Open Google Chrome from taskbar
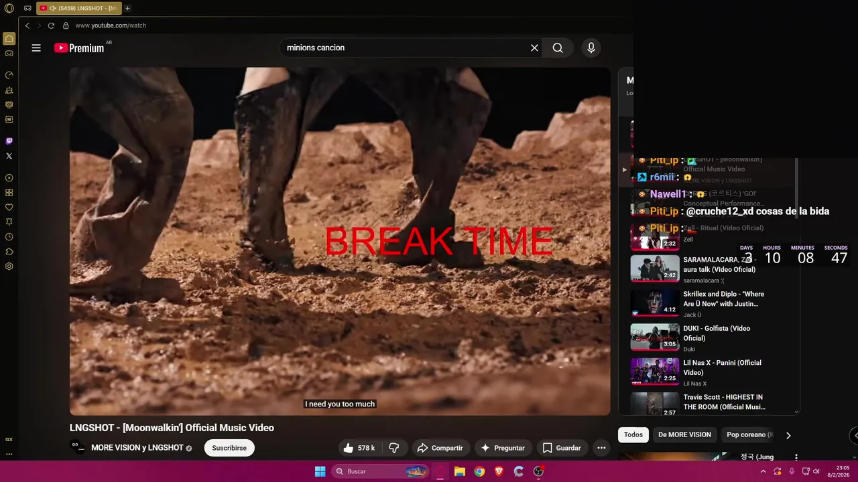This screenshot has width=858, height=482. tap(479, 471)
